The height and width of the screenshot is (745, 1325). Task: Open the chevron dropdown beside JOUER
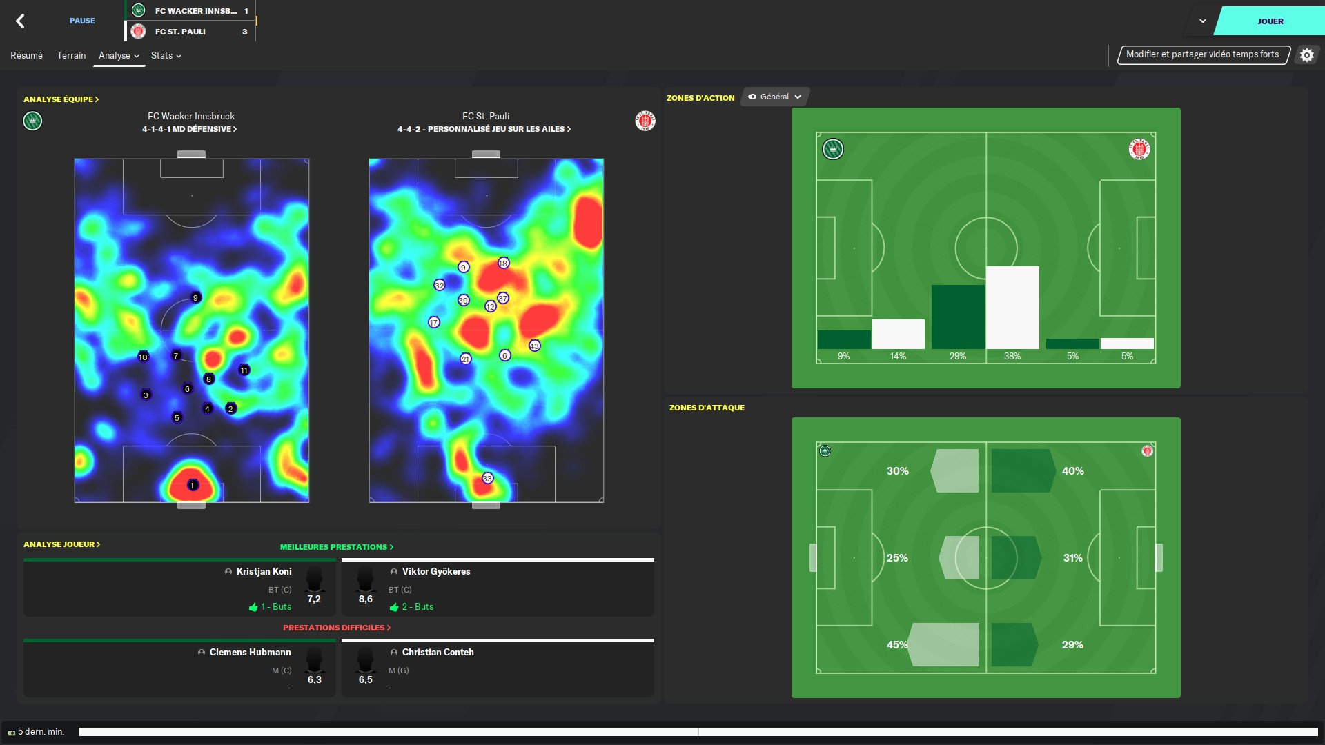coord(1202,21)
